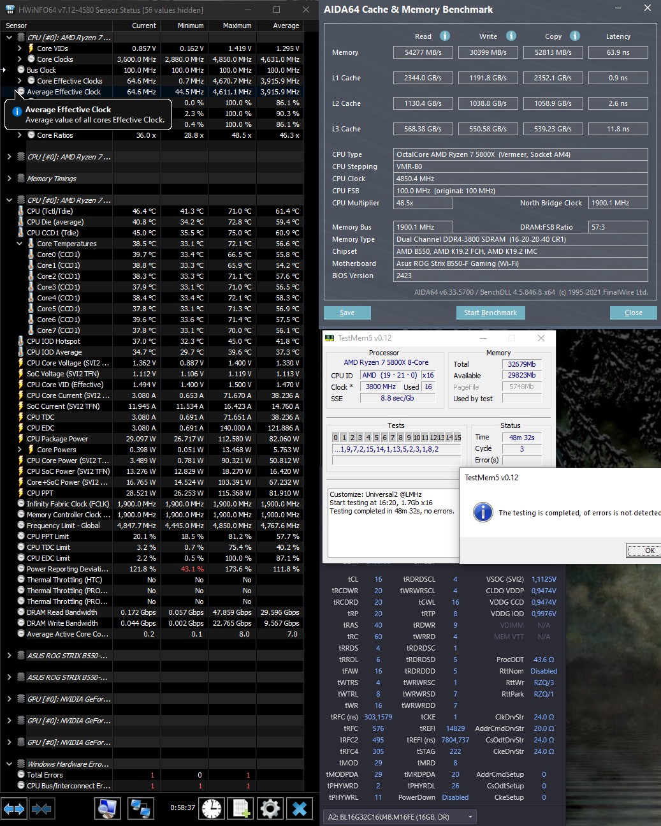Select the CPU PPT Limit row
Image resolution: width=661 pixels, height=826 pixels.
click(x=152, y=536)
